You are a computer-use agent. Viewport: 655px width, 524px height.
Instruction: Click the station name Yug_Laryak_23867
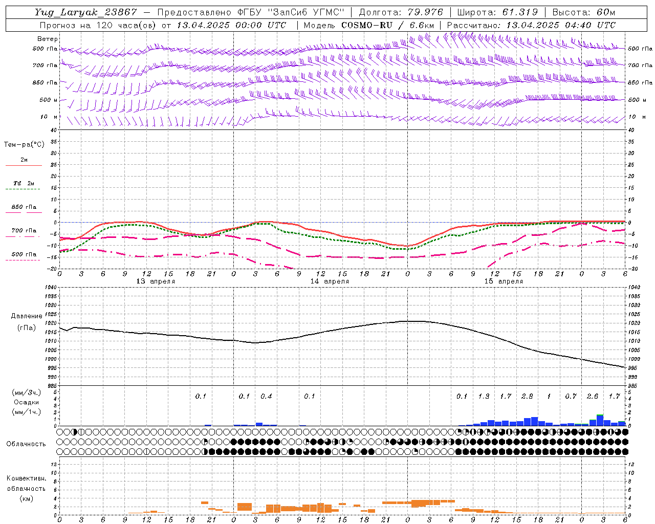tap(86, 12)
